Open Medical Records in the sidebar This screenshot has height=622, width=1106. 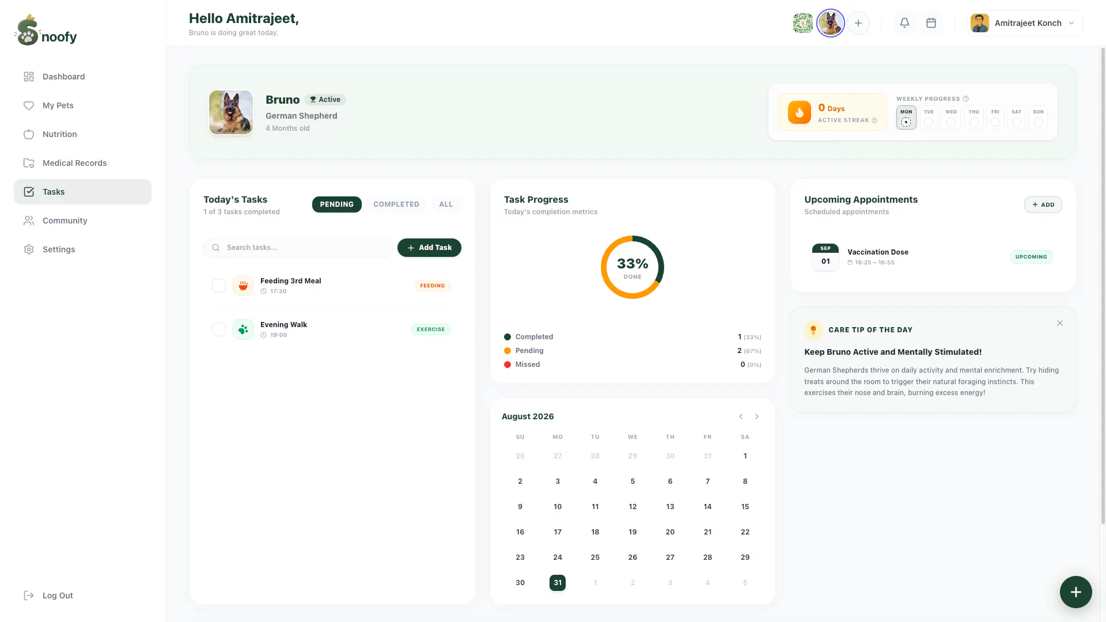82,163
